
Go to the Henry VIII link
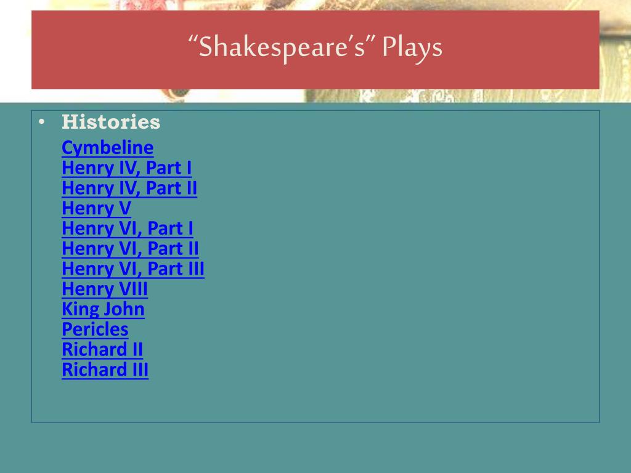[105, 289]
